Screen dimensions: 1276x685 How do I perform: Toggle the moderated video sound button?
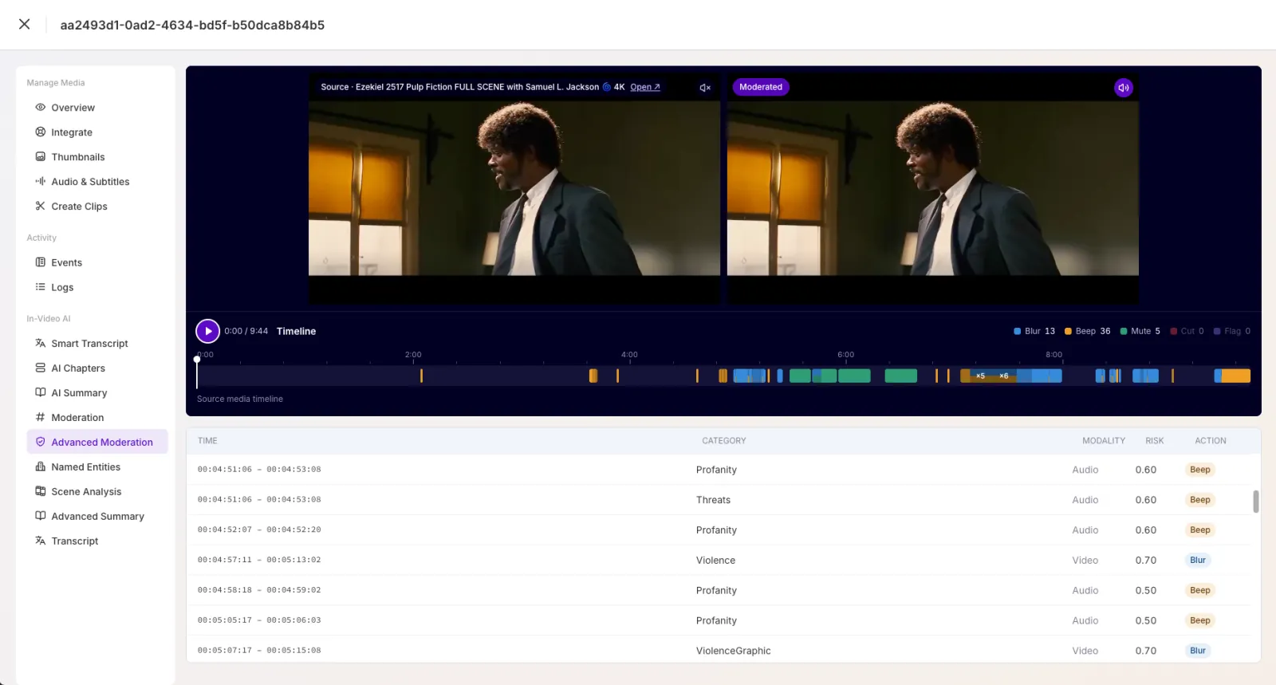[1123, 88]
